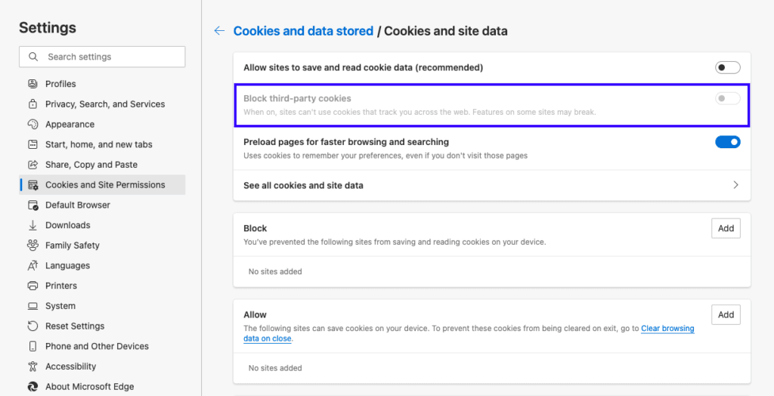Turn off Preload pages toggle
774x396 pixels.
click(728, 142)
